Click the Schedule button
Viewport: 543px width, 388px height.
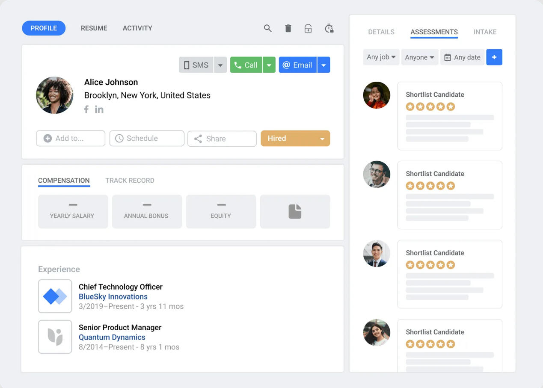click(x=147, y=139)
